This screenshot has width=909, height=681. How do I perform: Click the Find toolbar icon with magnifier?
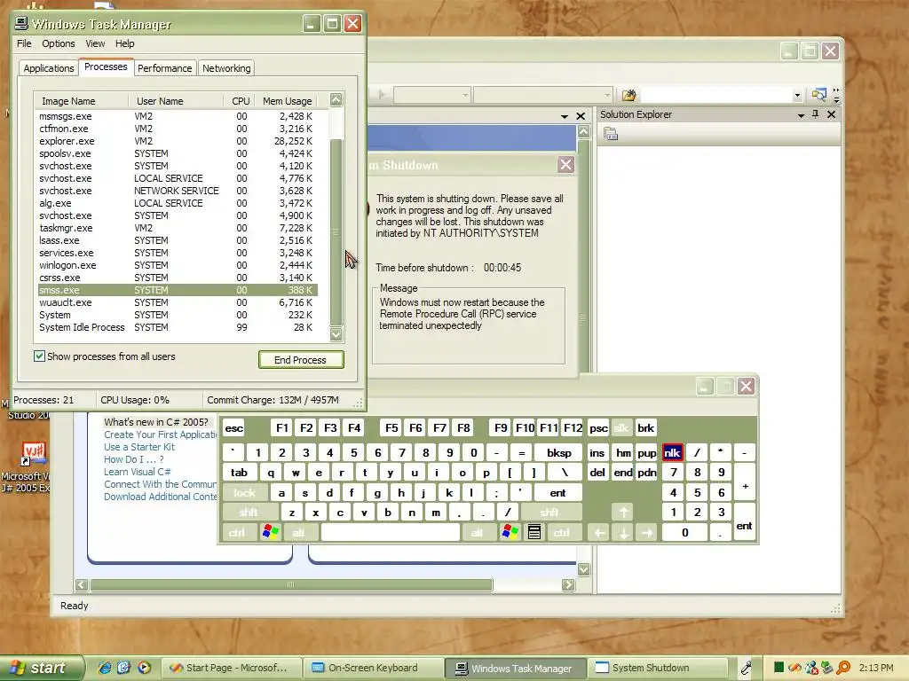pyautogui.click(x=818, y=95)
